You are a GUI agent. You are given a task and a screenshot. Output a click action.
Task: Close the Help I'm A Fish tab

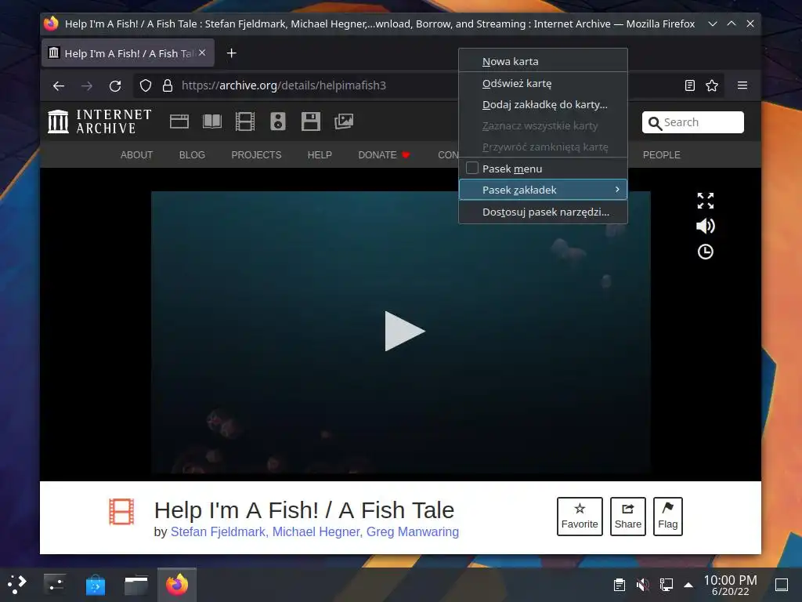tap(202, 53)
